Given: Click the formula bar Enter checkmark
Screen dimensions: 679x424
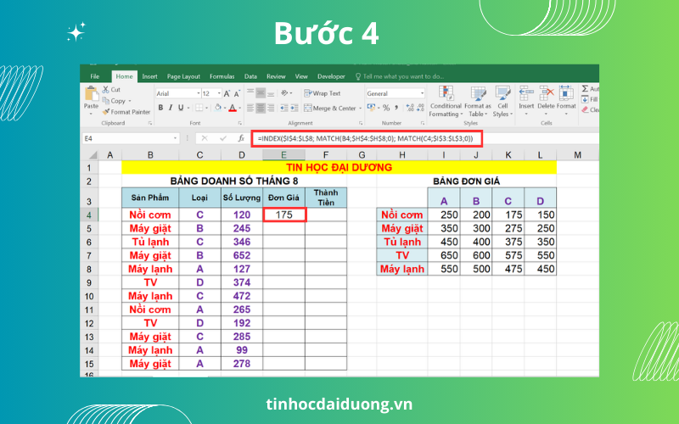Looking at the screenshot, I should 223,138.
